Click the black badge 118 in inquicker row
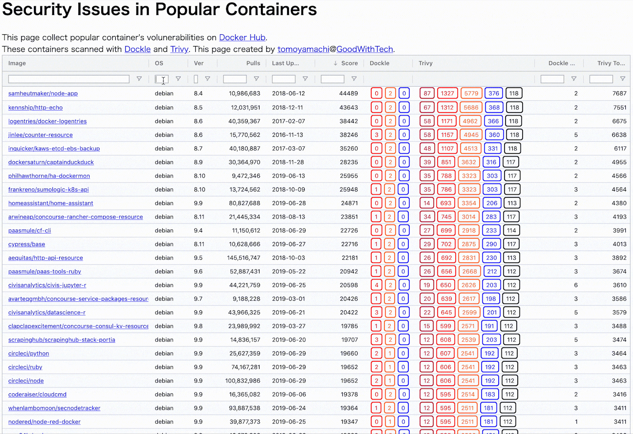The image size is (633, 434). (x=512, y=148)
